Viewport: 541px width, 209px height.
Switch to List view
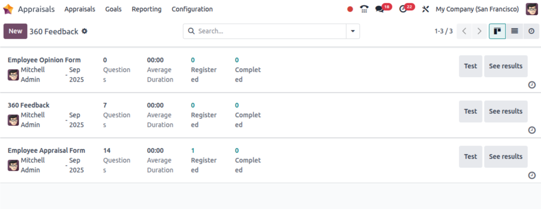pyautogui.click(x=514, y=31)
